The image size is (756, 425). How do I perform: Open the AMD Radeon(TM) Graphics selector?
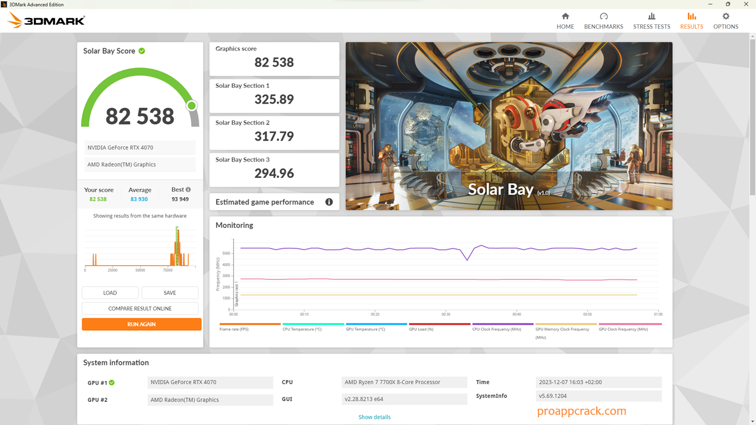(140, 164)
